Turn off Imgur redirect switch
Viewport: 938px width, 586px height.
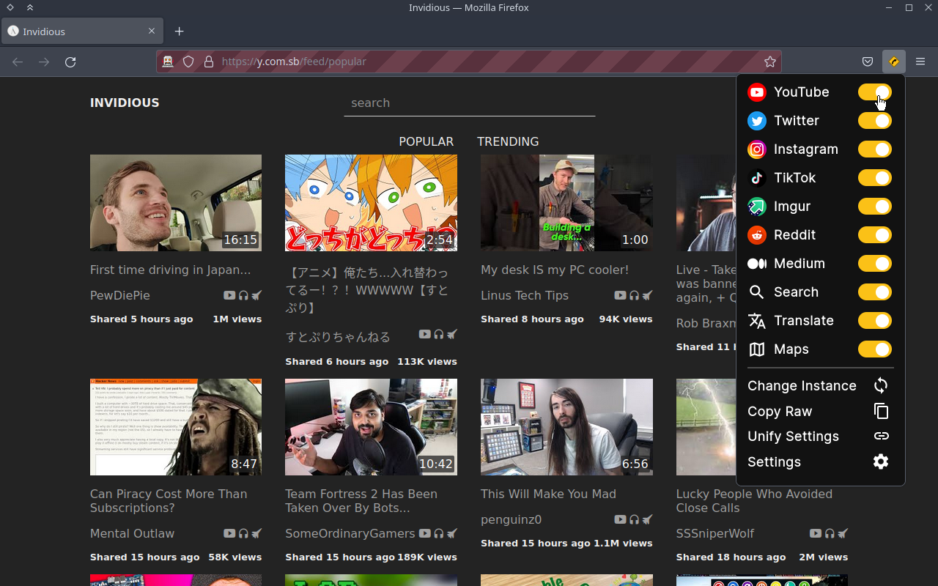click(875, 207)
